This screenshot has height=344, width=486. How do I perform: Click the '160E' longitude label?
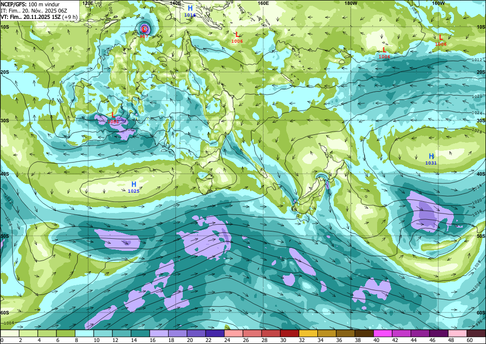point(263,3)
